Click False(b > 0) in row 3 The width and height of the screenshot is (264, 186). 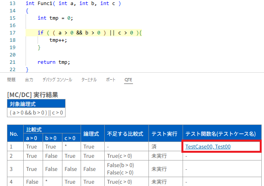pos(121,165)
